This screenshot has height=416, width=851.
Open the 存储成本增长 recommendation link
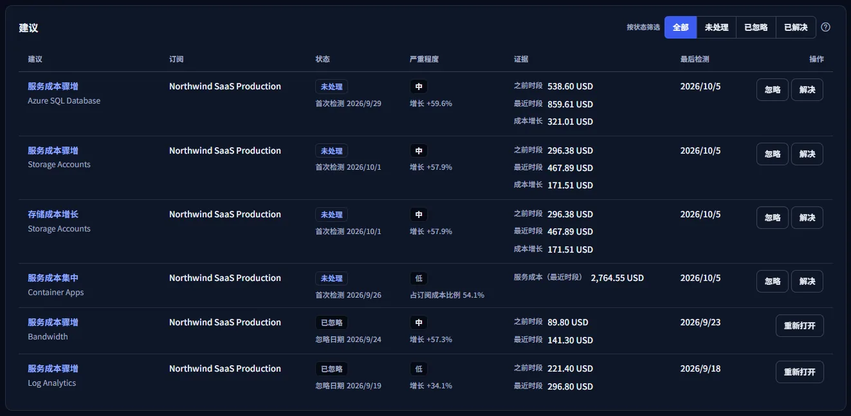pyautogui.click(x=53, y=214)
